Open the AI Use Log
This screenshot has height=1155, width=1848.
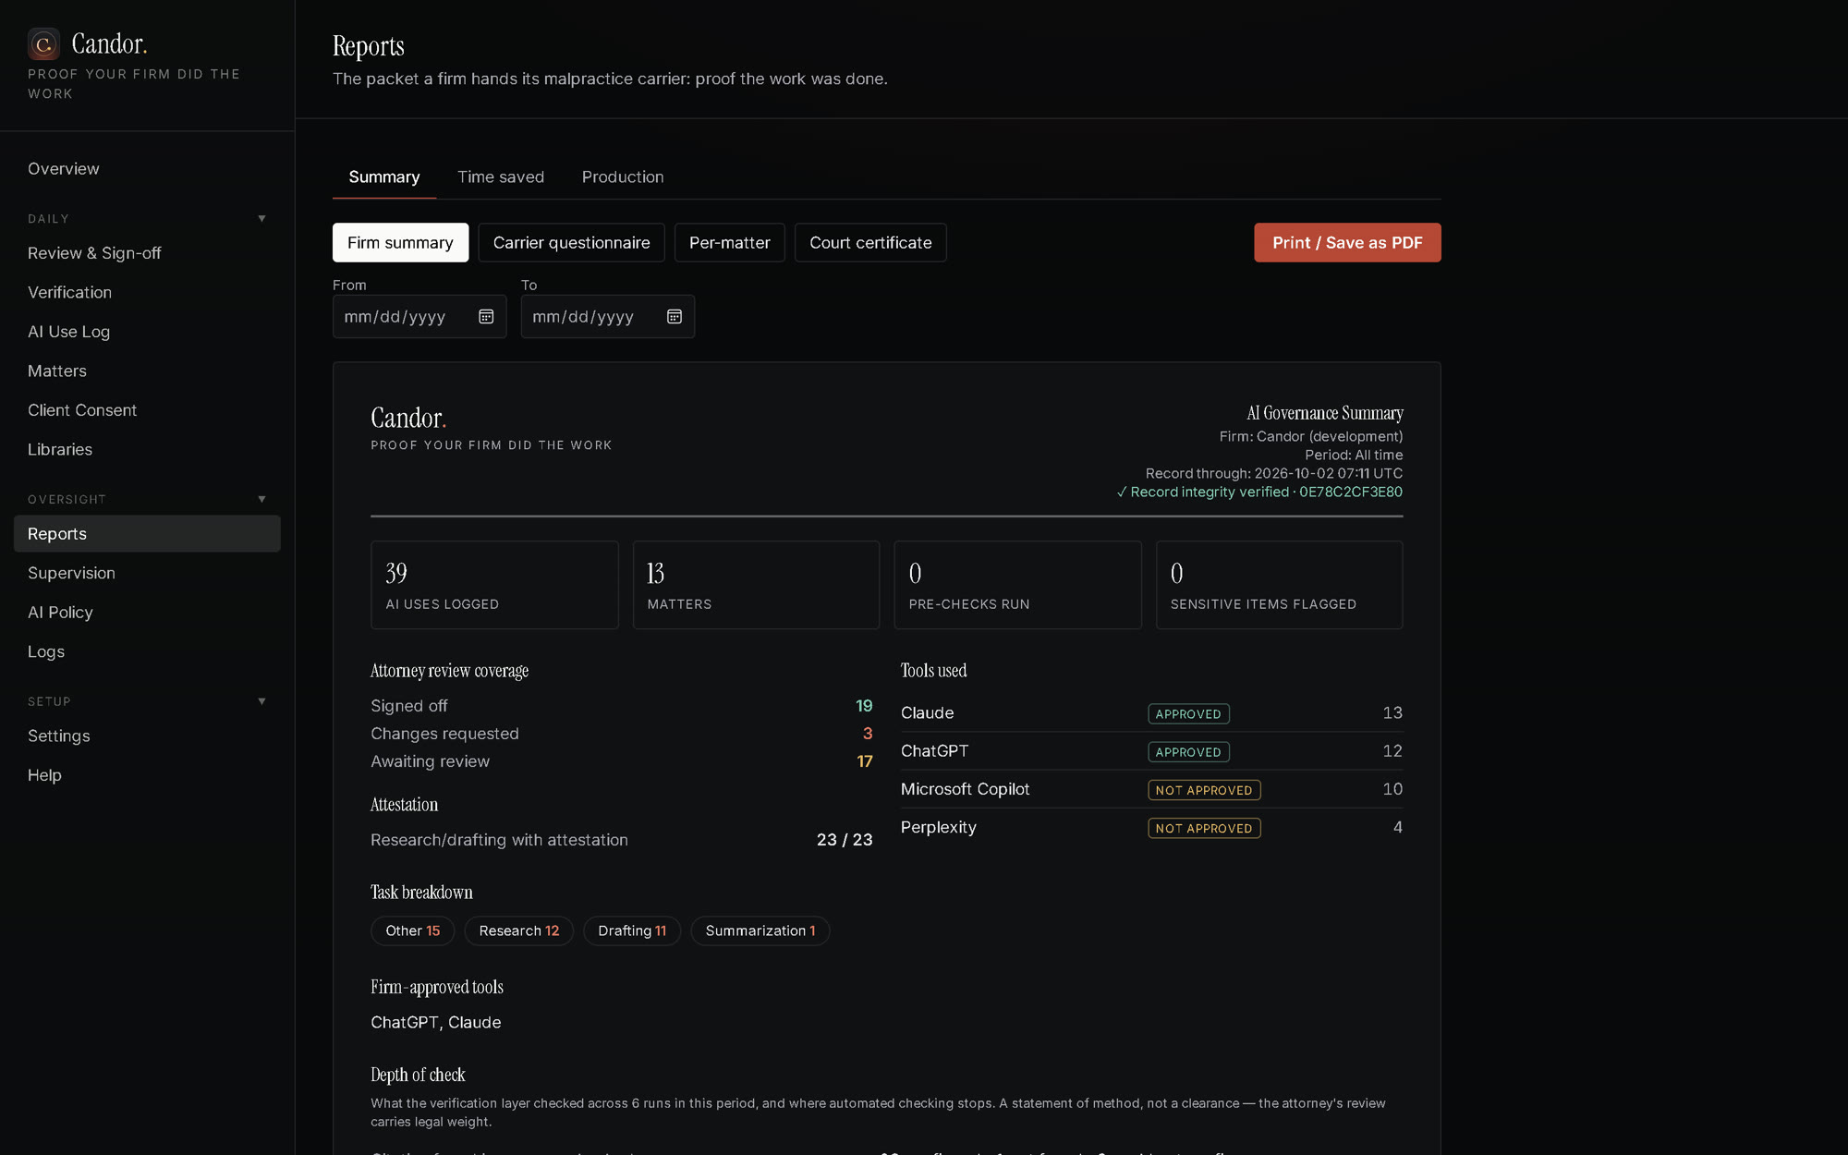coord(147,332)
